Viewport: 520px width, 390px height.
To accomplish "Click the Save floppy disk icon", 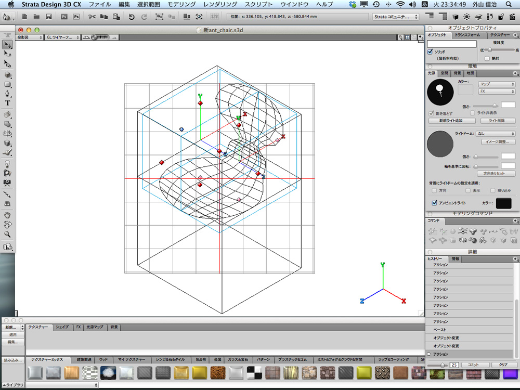I will 49,17.
